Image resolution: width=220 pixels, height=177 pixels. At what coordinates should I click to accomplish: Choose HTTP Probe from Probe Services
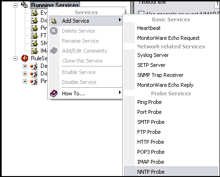[x=171, y=142]
